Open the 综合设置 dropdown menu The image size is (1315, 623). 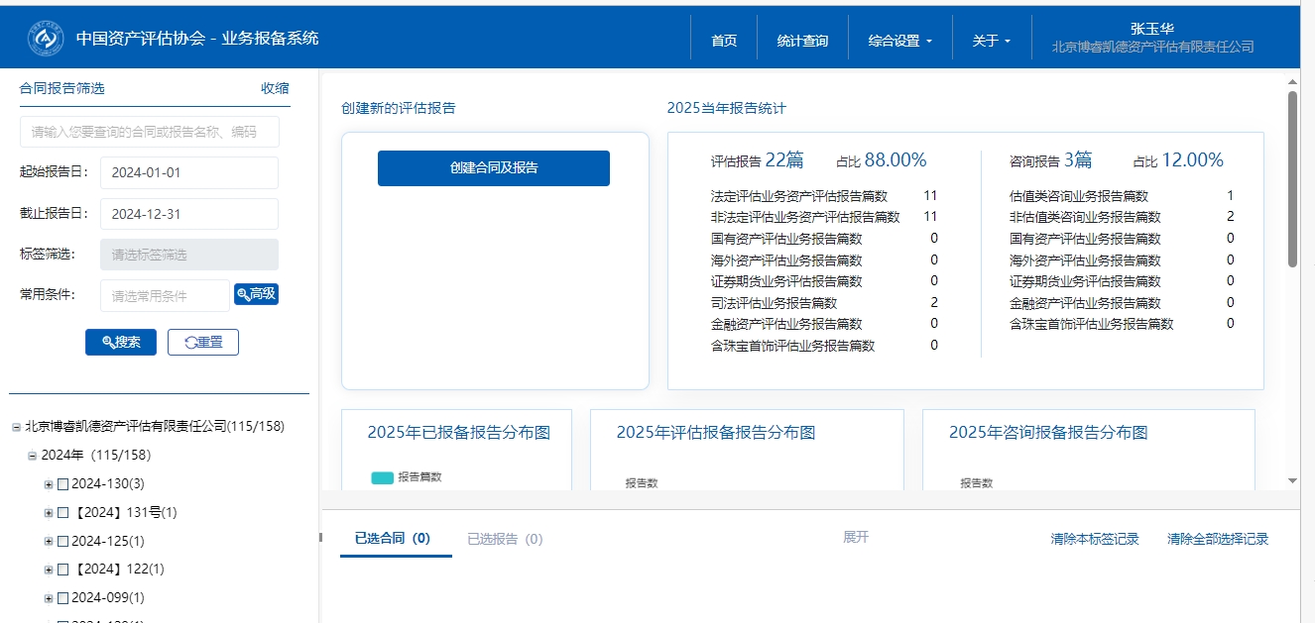pos(899,41)
